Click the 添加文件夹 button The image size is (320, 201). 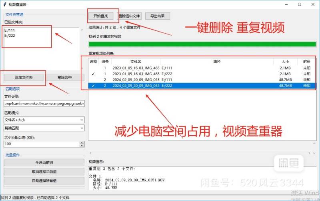[24, 77]
